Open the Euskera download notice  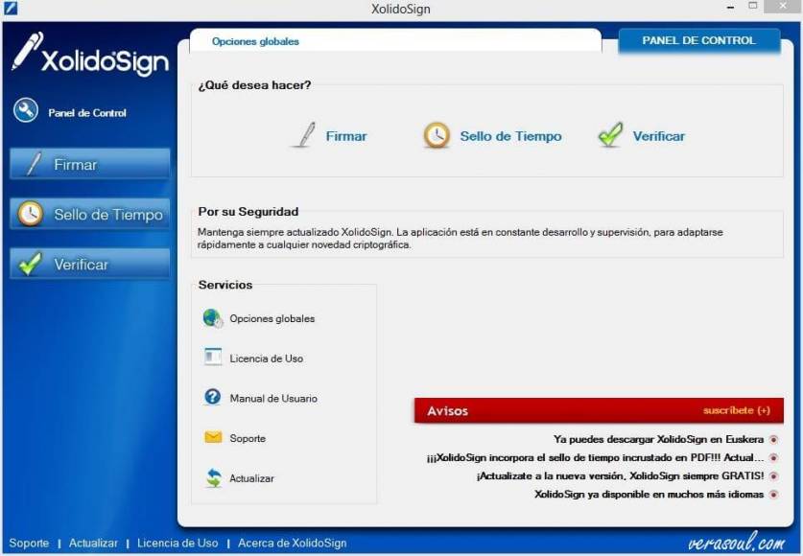pyautogui.click(x=658, y=439)
